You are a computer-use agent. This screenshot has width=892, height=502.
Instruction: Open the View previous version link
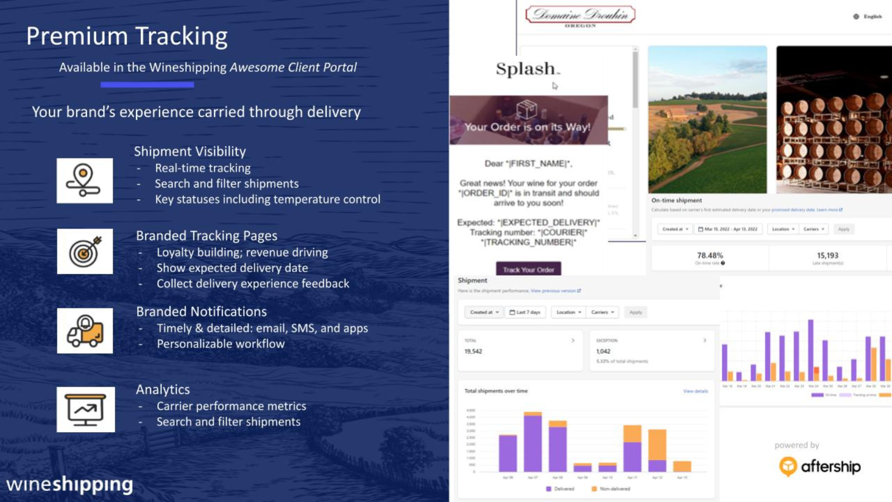coord(553,291)
